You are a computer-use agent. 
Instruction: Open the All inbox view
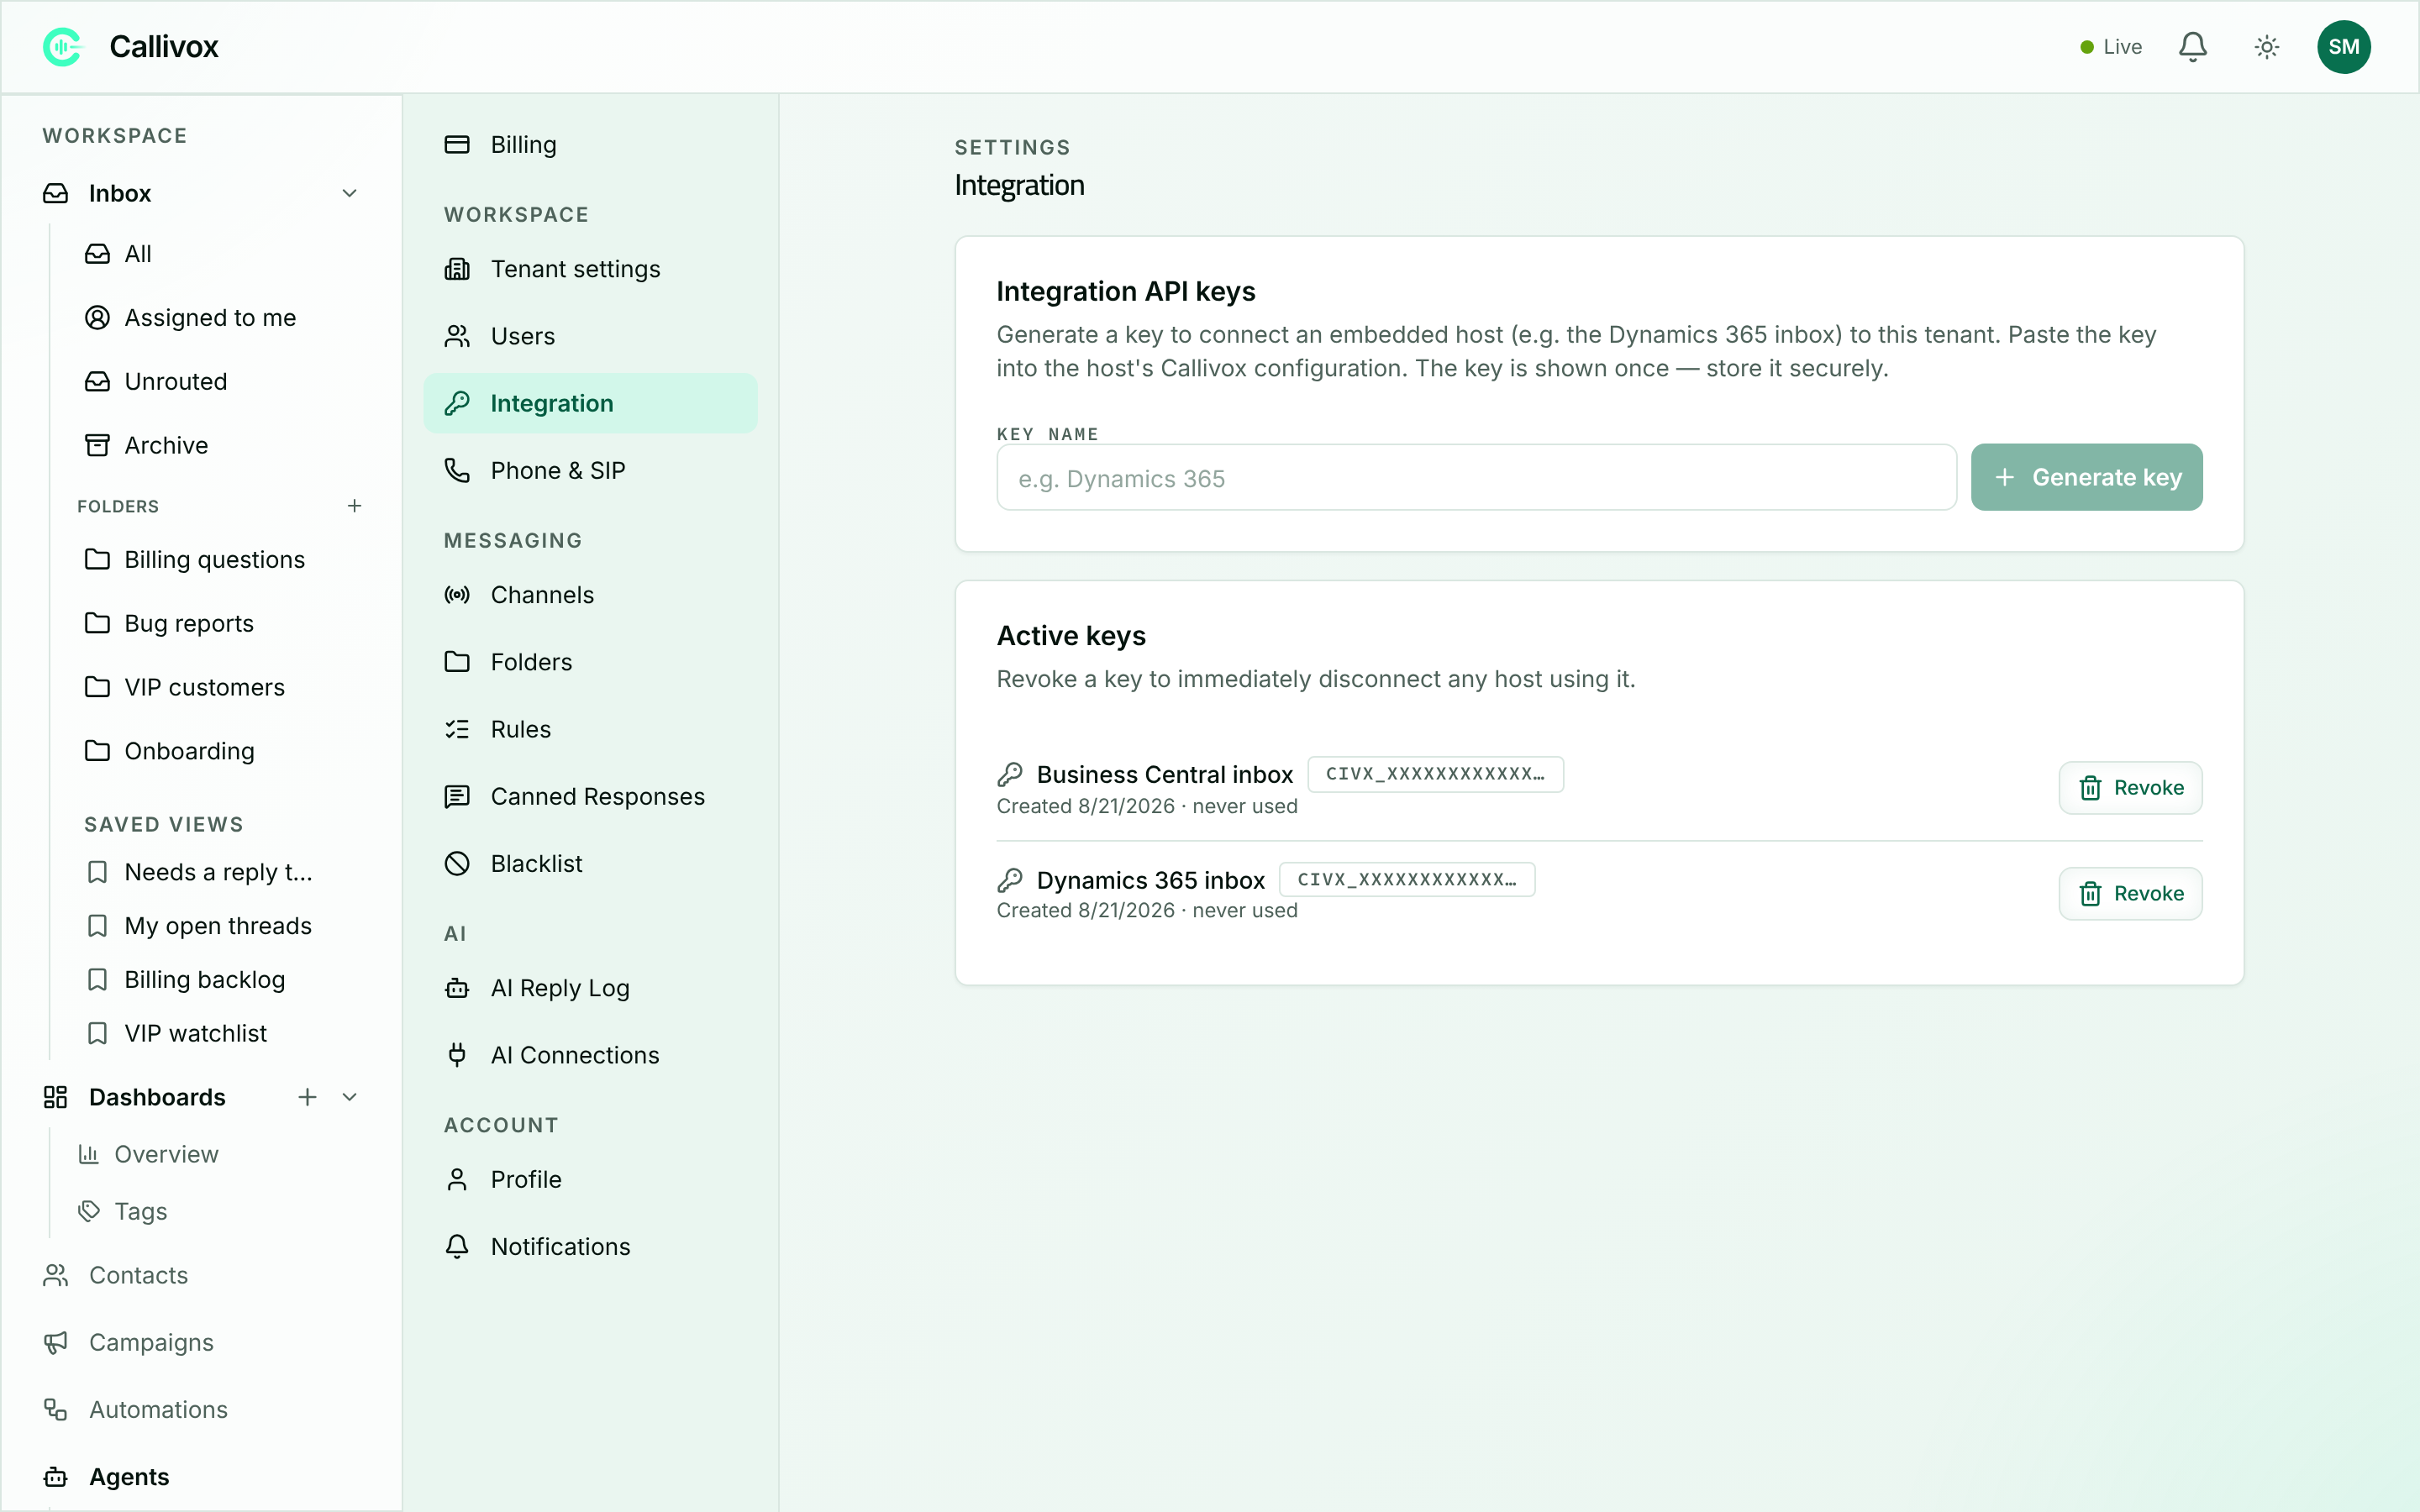(222, 254)
